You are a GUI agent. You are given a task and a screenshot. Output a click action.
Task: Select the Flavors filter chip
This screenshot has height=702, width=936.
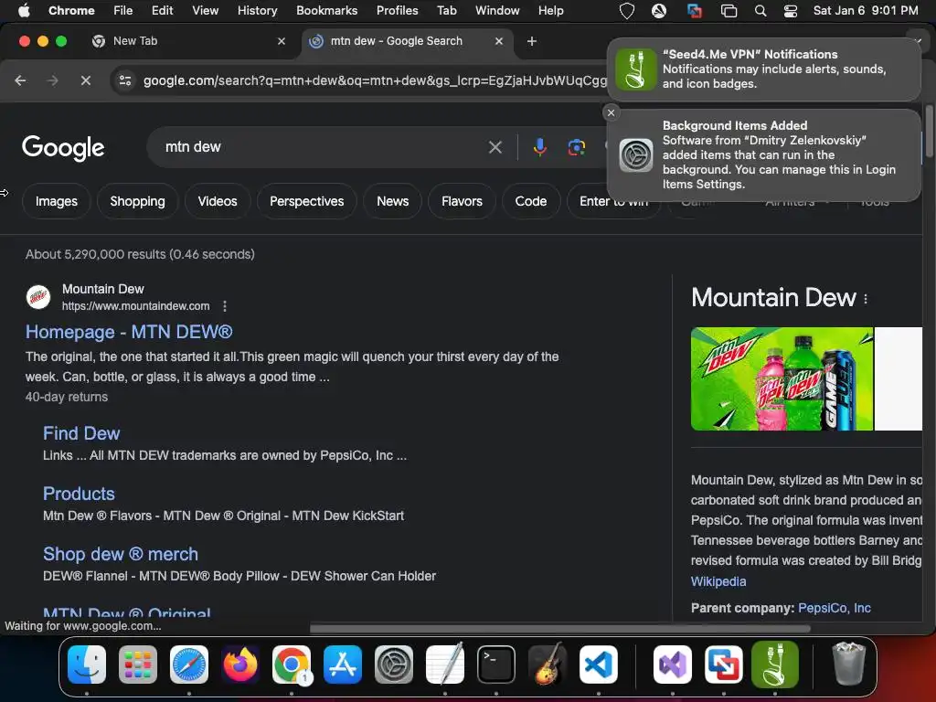tap(462, 202)
